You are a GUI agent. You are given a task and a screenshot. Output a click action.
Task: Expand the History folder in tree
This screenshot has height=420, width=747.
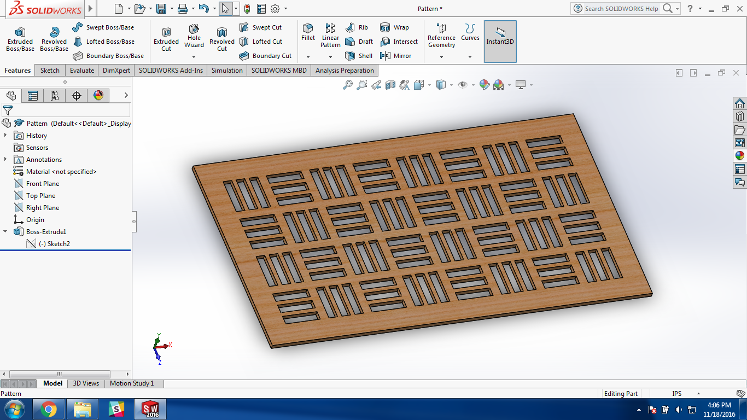click(x=5, y=136)
